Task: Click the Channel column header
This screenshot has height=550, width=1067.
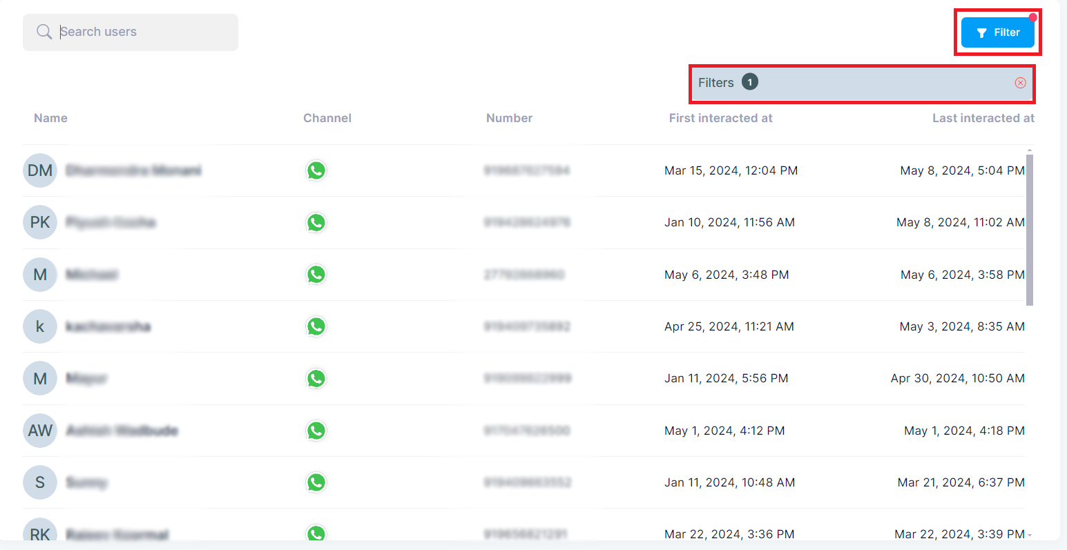Action: [327, 118]
